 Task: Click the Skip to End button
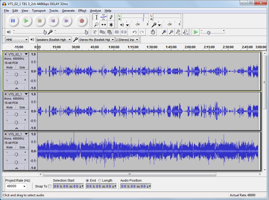tap(67, 21)
